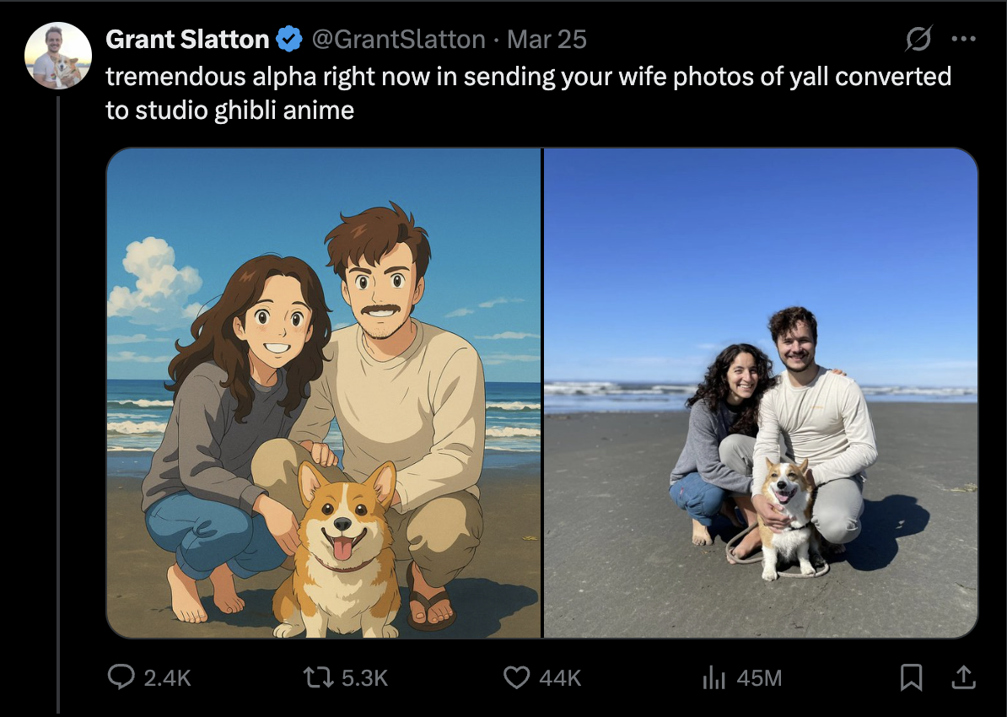Click the bookmark icon below the post

click(911, 676)
